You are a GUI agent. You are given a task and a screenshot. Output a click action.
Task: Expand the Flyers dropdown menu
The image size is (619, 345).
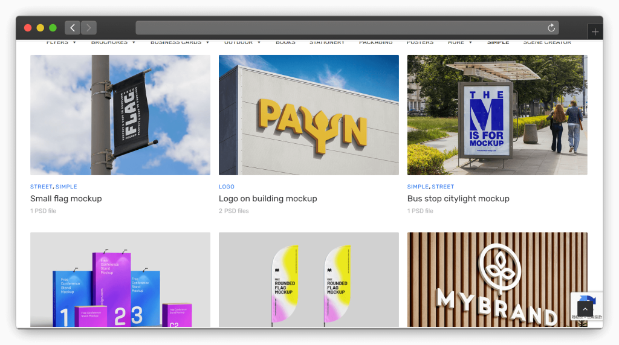tap(61, 42)
